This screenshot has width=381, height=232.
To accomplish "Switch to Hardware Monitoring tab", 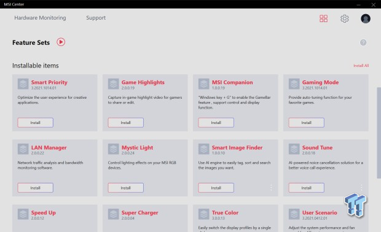I will click(x=40, y=18).
